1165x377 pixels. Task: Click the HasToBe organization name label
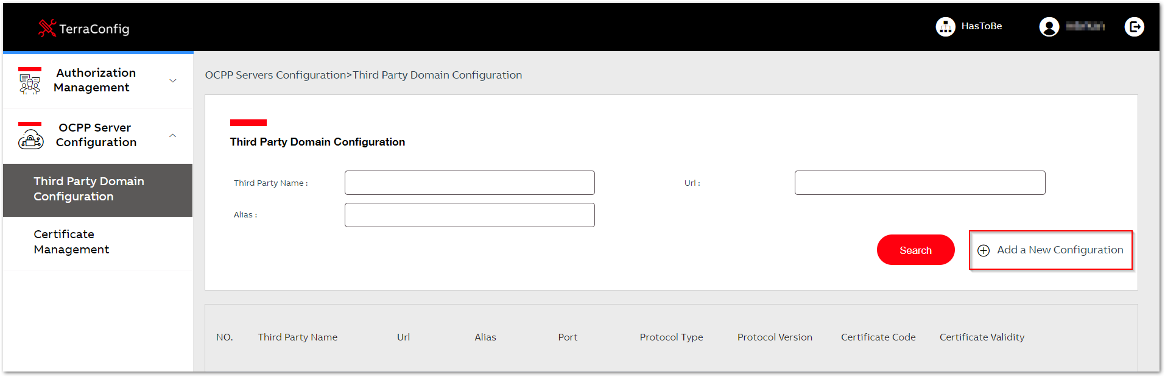pos(982,26)
